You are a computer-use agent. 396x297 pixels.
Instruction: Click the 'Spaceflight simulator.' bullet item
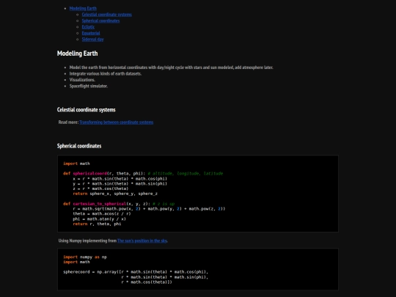point(89,86)
